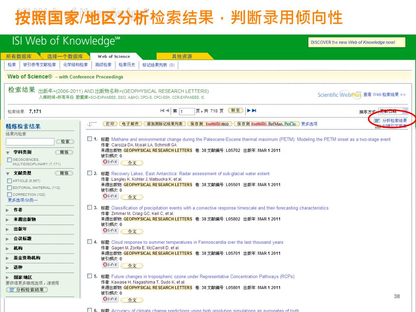Open the DISCOVER the new Web of Knowledge banner
The width and height of the screenshot is (416, 312).
coord(357,42)
